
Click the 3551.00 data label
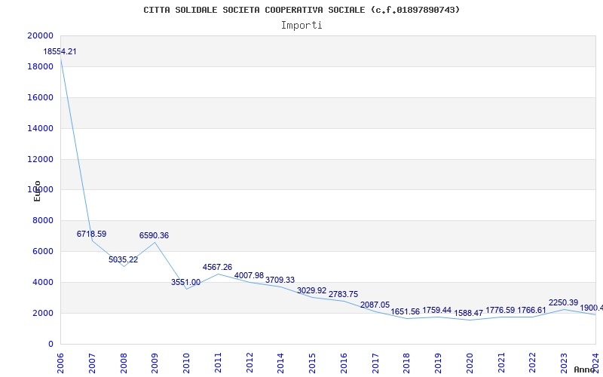(185, 282)
